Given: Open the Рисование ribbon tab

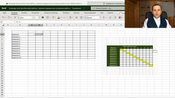Looking at the screenshot, I should (35, 13).
